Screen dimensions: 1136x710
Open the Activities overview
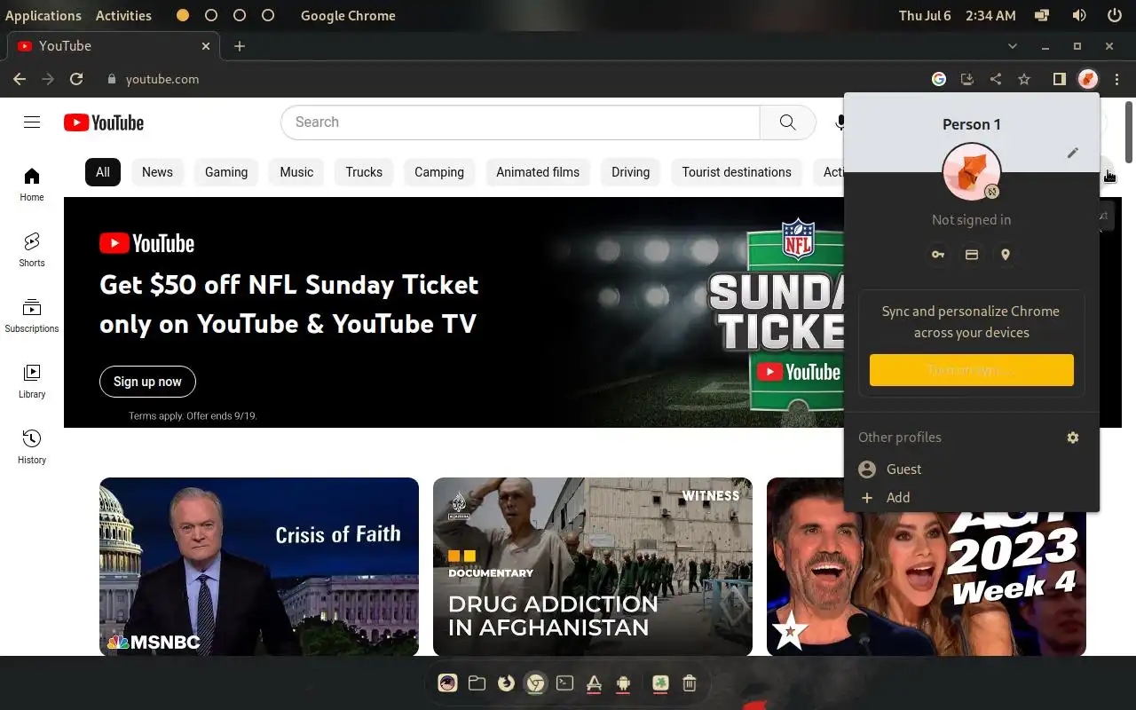(x=123, y=15)
